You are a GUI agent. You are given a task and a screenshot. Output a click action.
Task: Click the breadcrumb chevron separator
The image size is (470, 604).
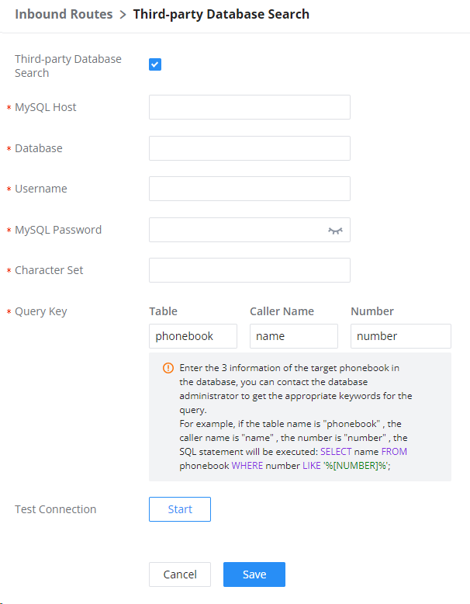pyautogui.click(x=123, y=15)
